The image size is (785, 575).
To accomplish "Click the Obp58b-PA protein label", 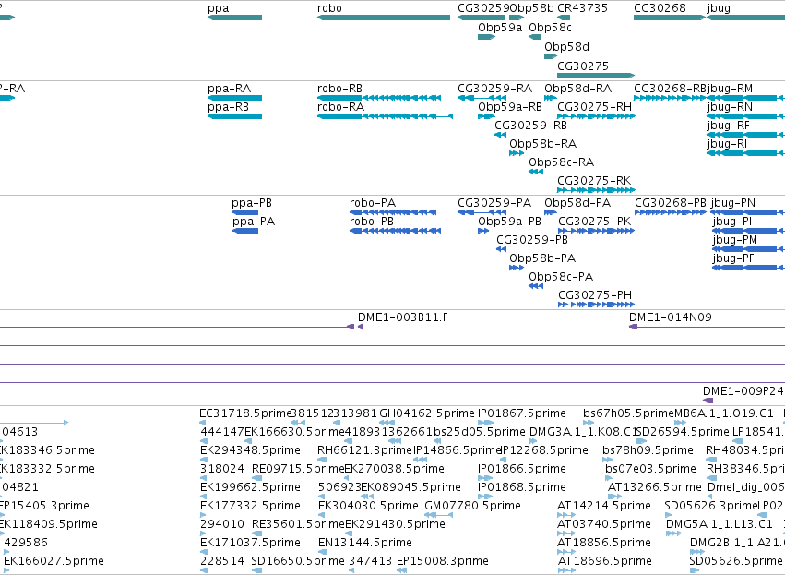I will pos(542,258).
